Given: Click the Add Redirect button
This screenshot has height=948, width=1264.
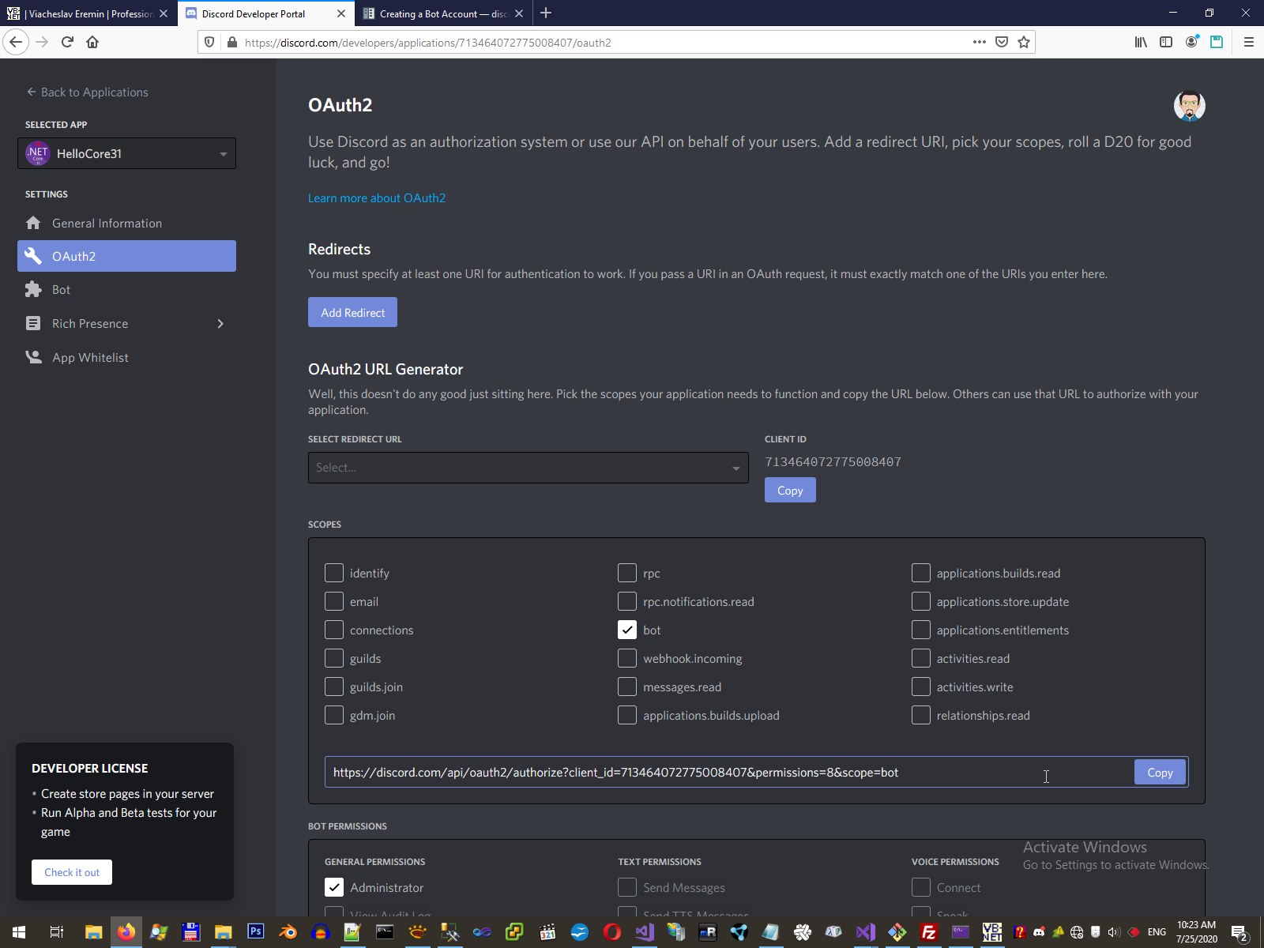Looking at the screenshot, I should [352, 312].
